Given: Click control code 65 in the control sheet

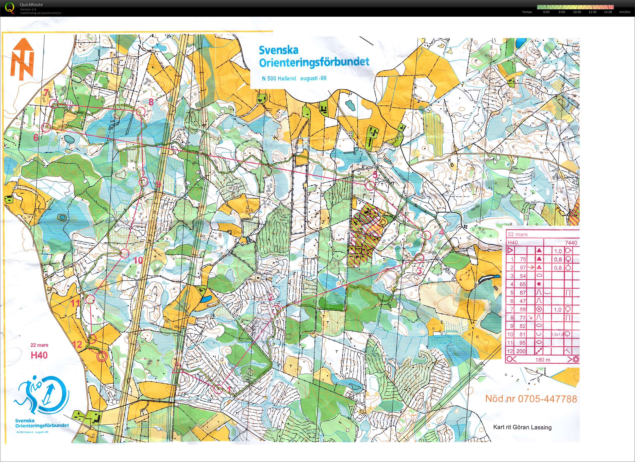Looking at the screenshot, I should click(x=523, y=284).
